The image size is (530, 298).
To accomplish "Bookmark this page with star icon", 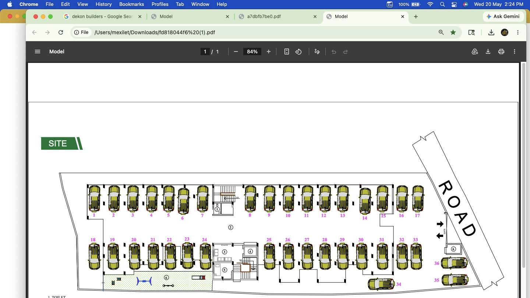I will click(x=453, y=32).
